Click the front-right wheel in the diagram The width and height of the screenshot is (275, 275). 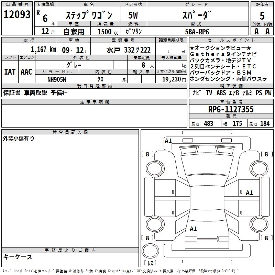[259, 169]
